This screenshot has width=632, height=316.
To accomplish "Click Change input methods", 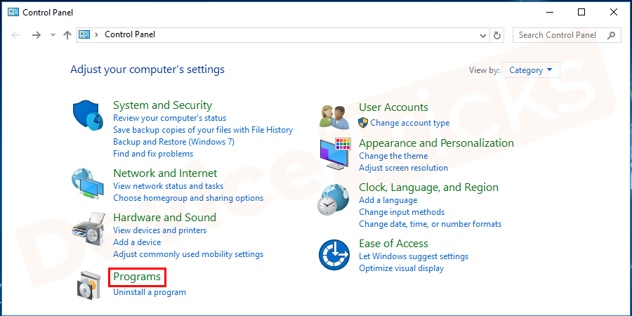I will [x=402, y=212].
